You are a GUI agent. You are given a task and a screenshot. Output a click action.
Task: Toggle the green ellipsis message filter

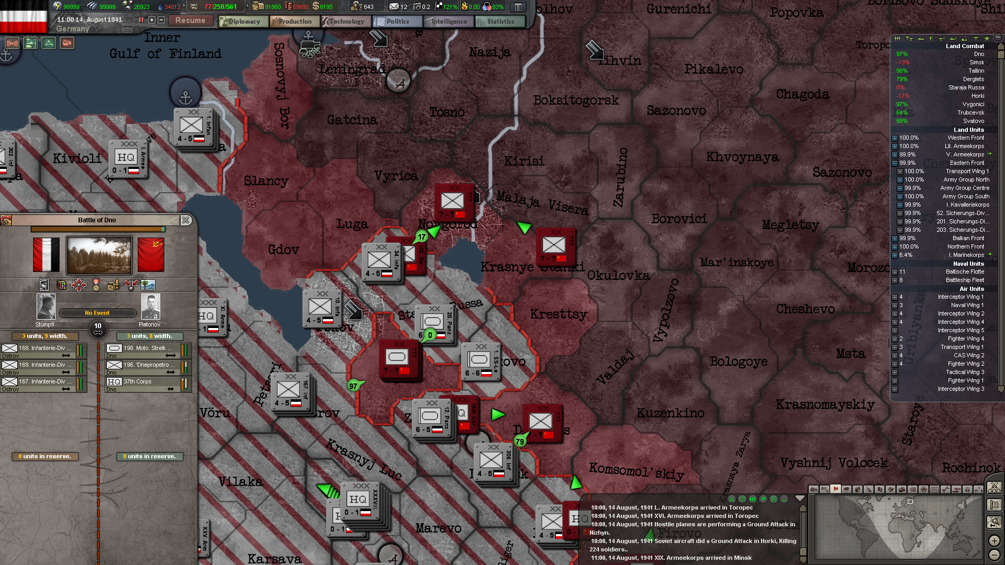point(784,499)
